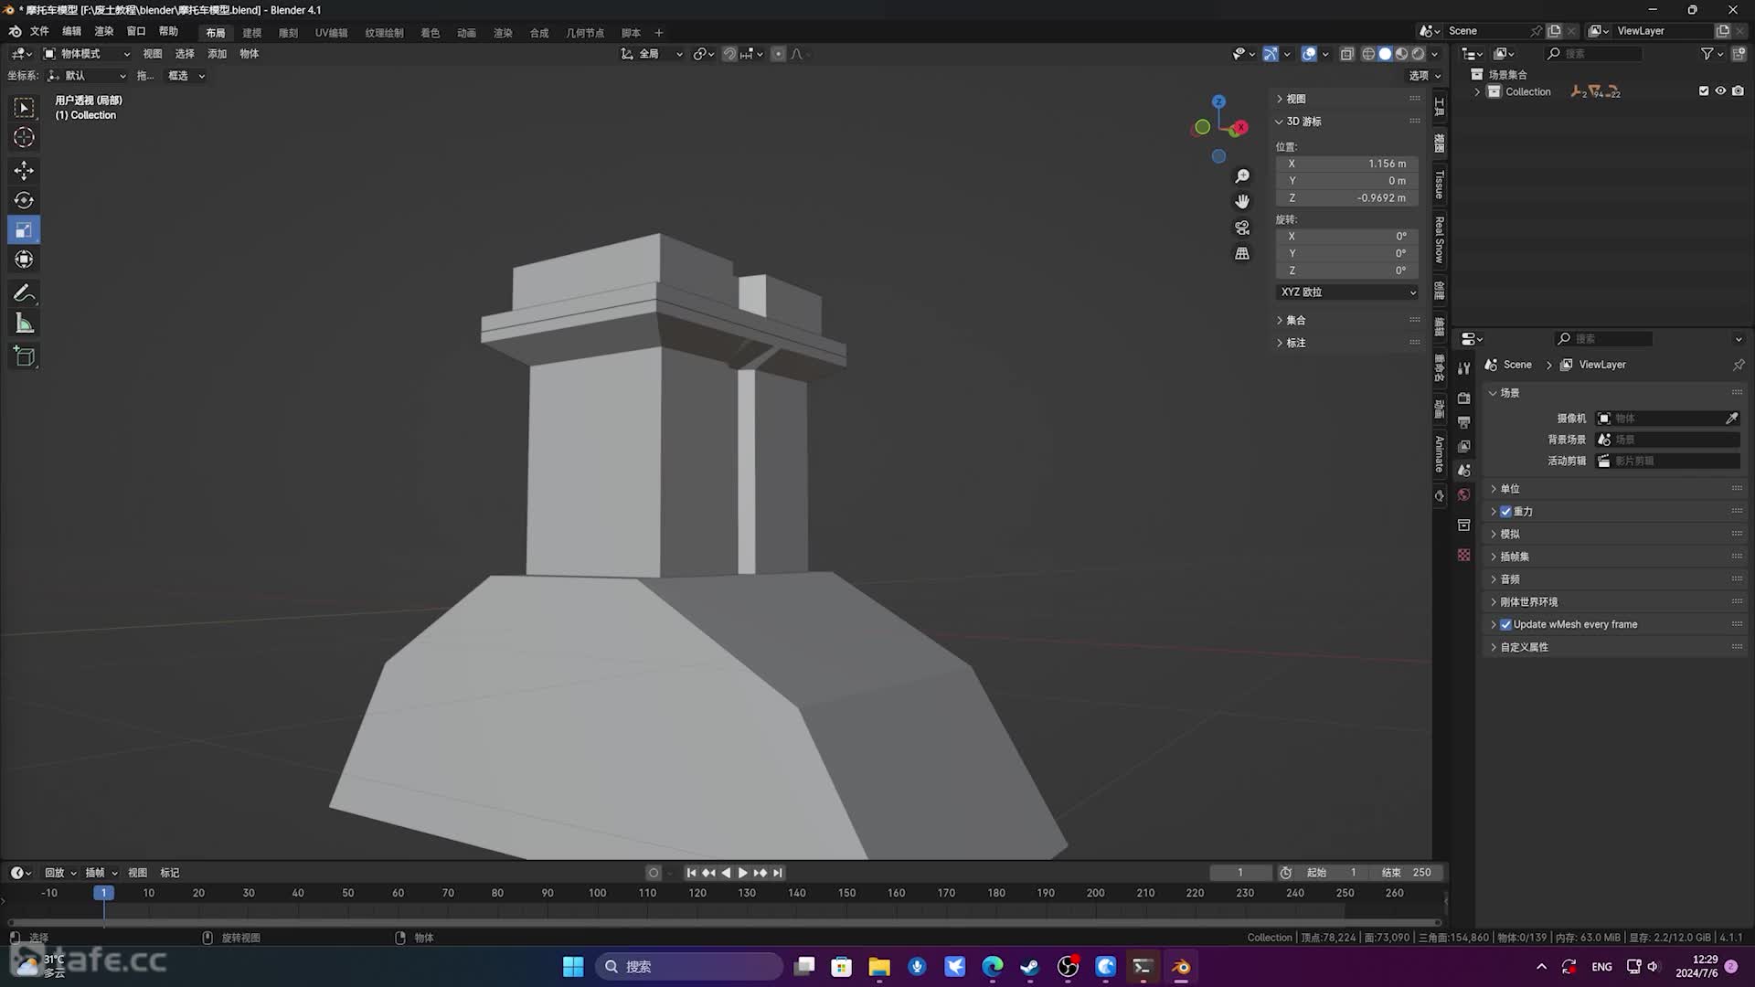This screenshot has width=1755, height=987.
Task: Click the zoom magnifier viewport icon
Action: click(x=1242, y=175)
